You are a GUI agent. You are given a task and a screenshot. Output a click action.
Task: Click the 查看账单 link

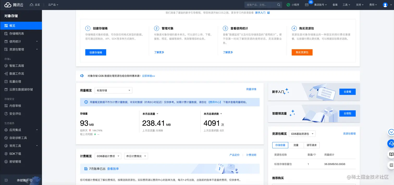(113, 169)
